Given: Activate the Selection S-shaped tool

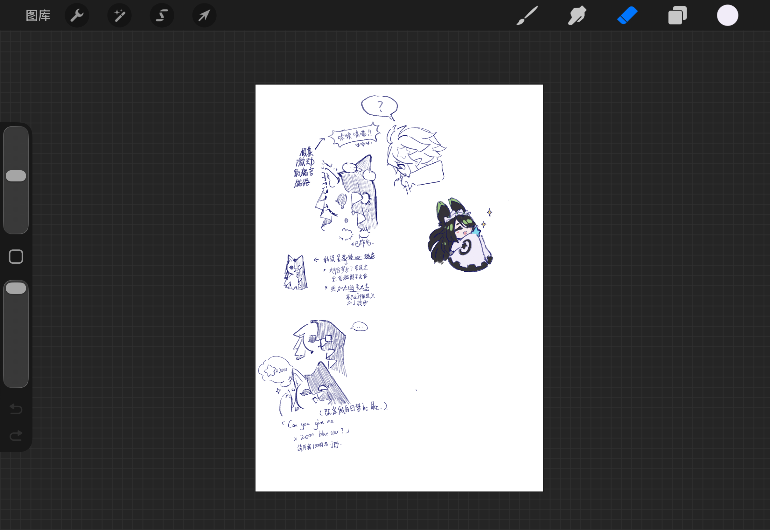Looking at the screenshot, I should click(x=162, y=15).
